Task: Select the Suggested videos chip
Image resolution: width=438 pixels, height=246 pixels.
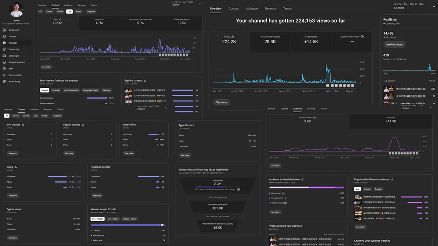Action: (x=91, y=90)
